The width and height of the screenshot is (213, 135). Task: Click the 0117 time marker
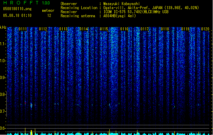pos(145,29)
